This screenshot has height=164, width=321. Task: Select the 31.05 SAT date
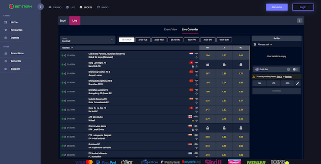[x=208, y=40]
